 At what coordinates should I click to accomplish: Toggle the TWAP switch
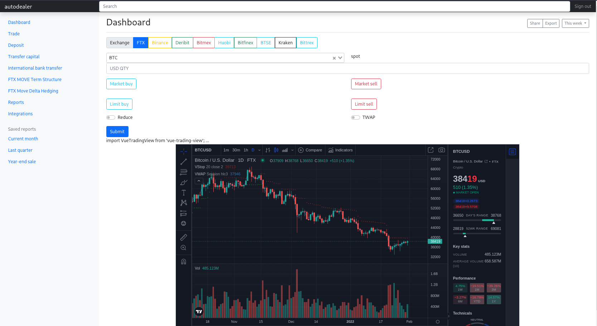[x=355, y=117]
